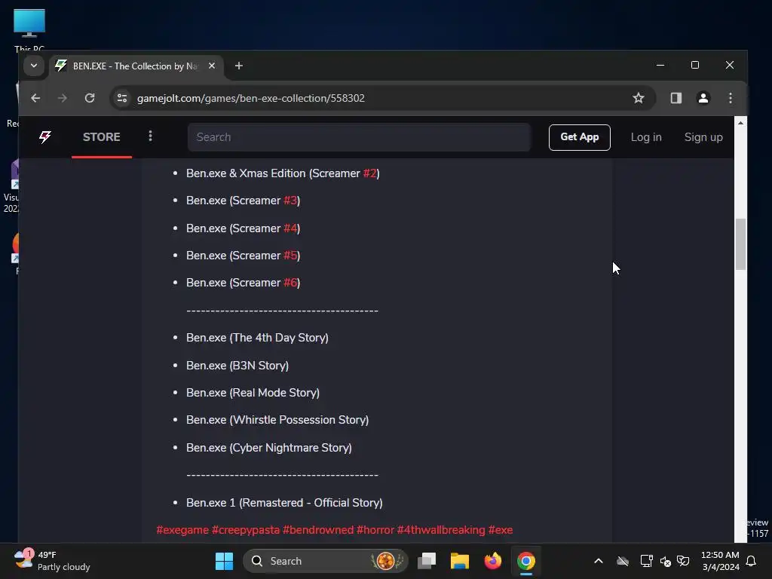Image resolution: width=772 pixels, height=579 pixels.
Task: Open the Windows Start menu
Action: (224, 561)
